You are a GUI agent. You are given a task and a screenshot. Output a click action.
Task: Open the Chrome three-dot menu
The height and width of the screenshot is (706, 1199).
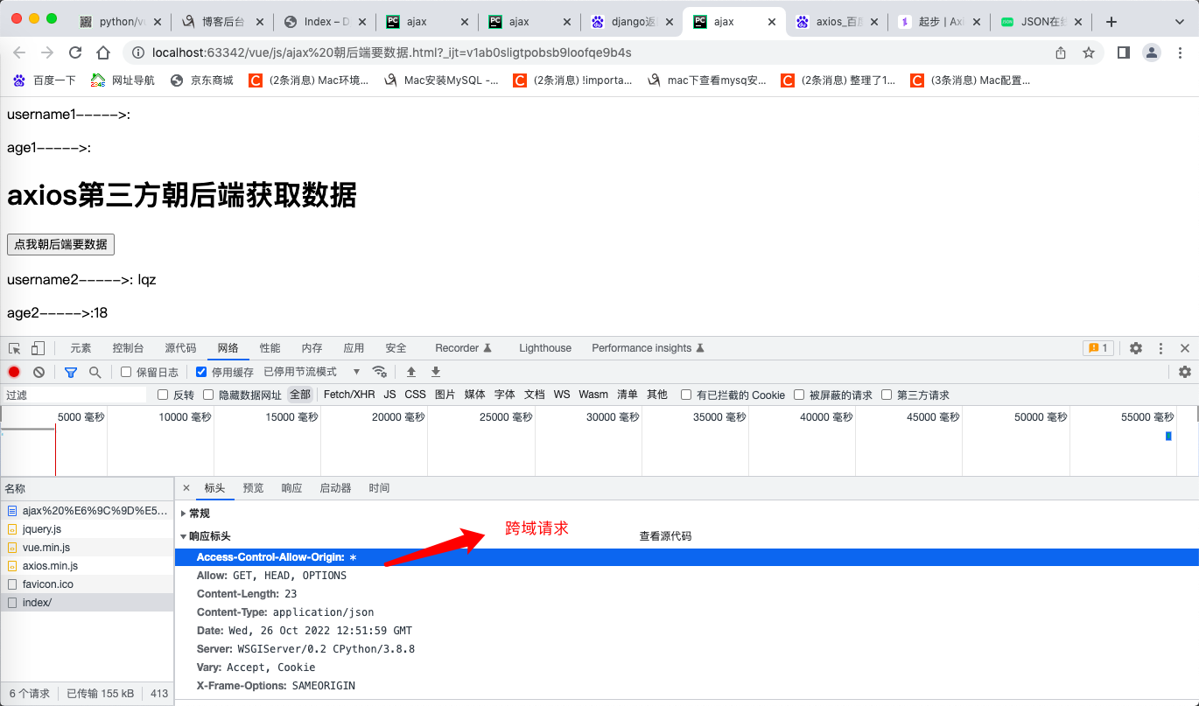click(1179, 52)
